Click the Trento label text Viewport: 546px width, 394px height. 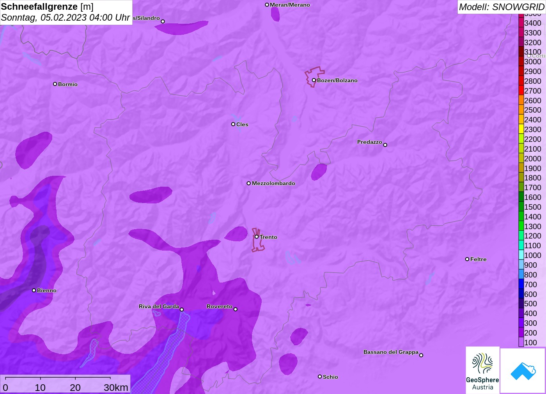[x=269, y=237]
